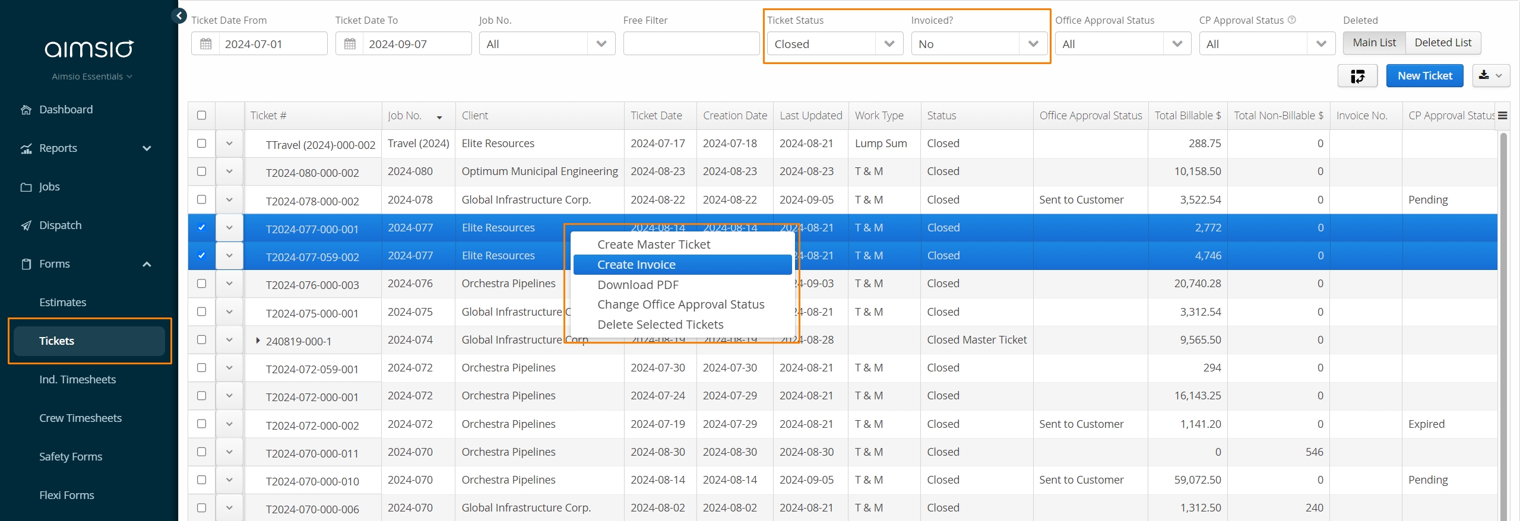The image size is (1520, 521).
Task: Check the T2024-076-000-003 row checkbox
Action: (x=202, y=284)
